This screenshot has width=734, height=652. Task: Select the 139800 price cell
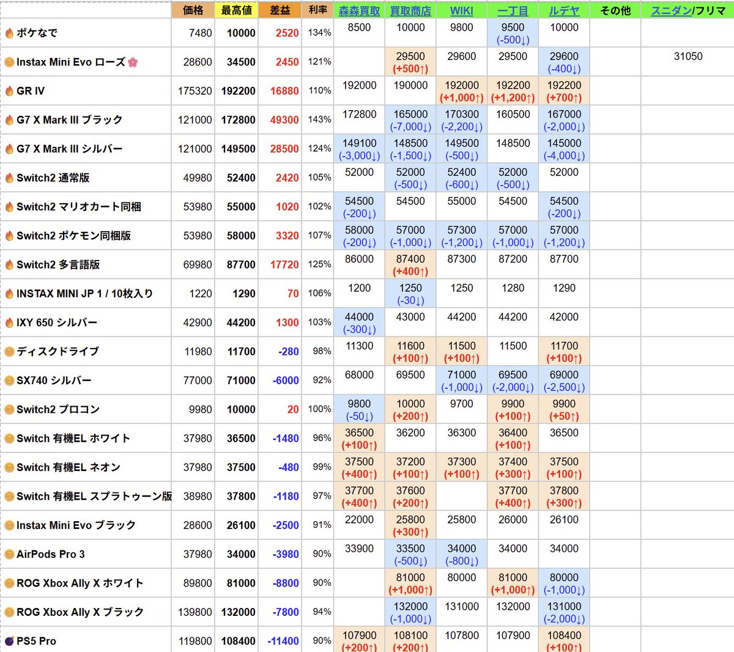(x=193, y=612)
